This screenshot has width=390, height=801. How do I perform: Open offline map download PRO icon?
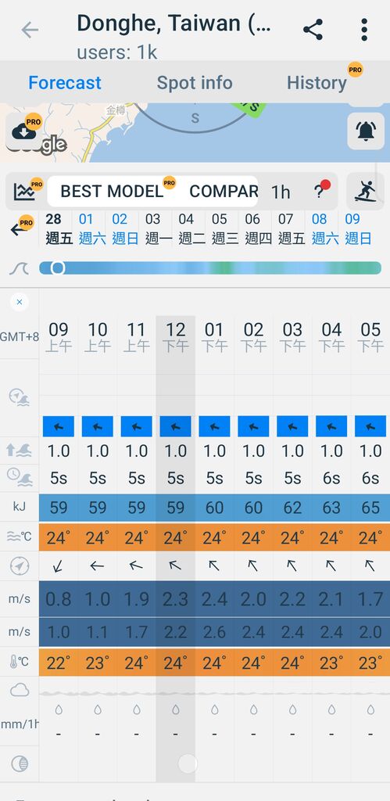point(24,131)
